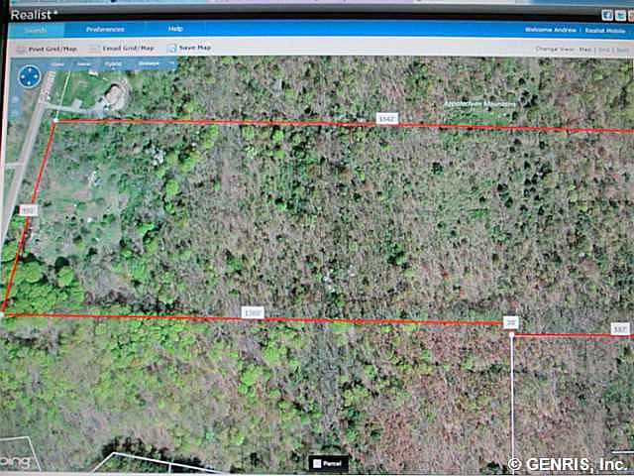Image resolution: width=634 pixels, height=476 pixels.
Task: Switch map style to Hybrid
Action: tap(114, 63)
